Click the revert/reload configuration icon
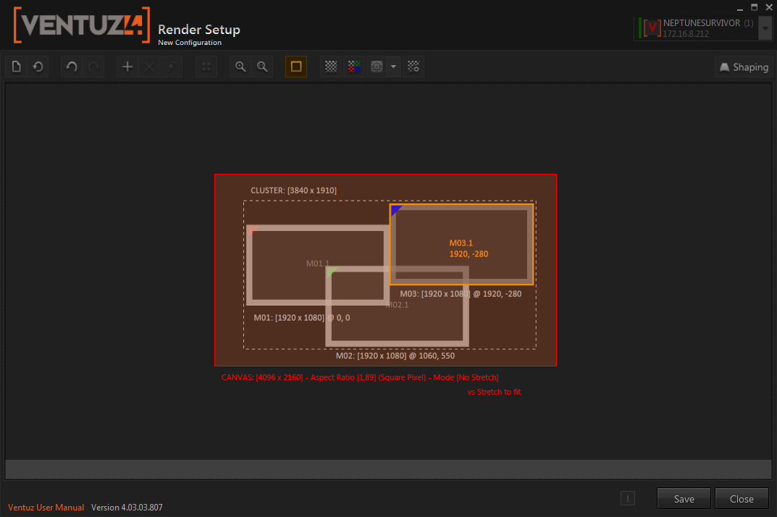The image size is (777, 517). click(x=38, y=67)
